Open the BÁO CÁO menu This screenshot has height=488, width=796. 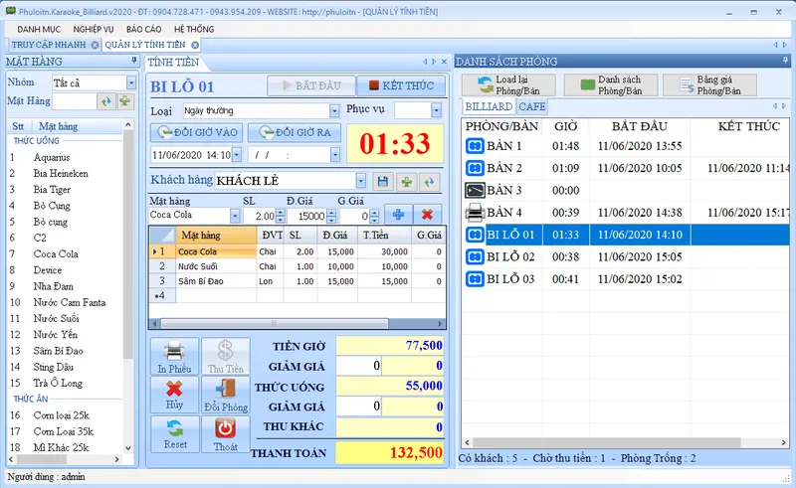pyautogui.click(x=143, y=30)
